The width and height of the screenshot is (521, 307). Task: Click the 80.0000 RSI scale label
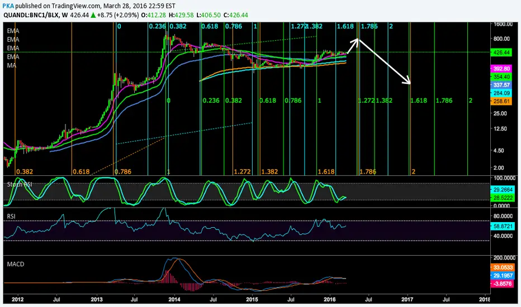(x=504, y=216)
